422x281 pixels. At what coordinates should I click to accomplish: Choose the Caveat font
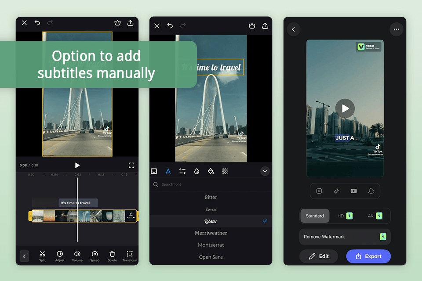point(211,209)
